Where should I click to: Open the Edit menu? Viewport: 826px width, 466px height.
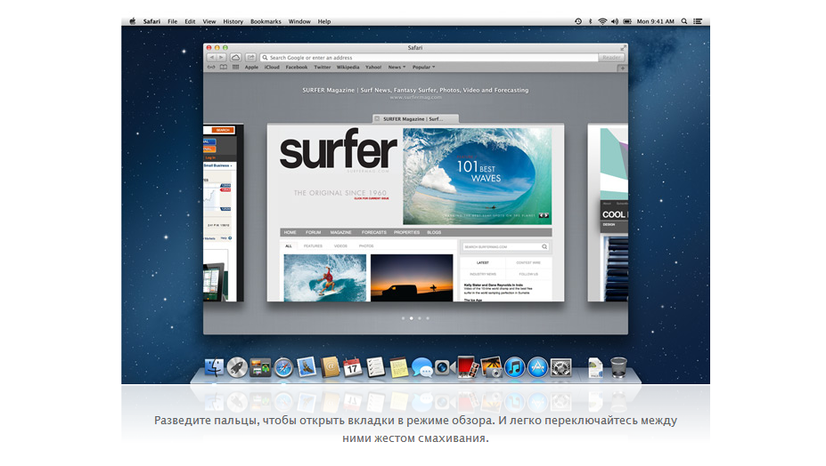[x=190, y=21]
